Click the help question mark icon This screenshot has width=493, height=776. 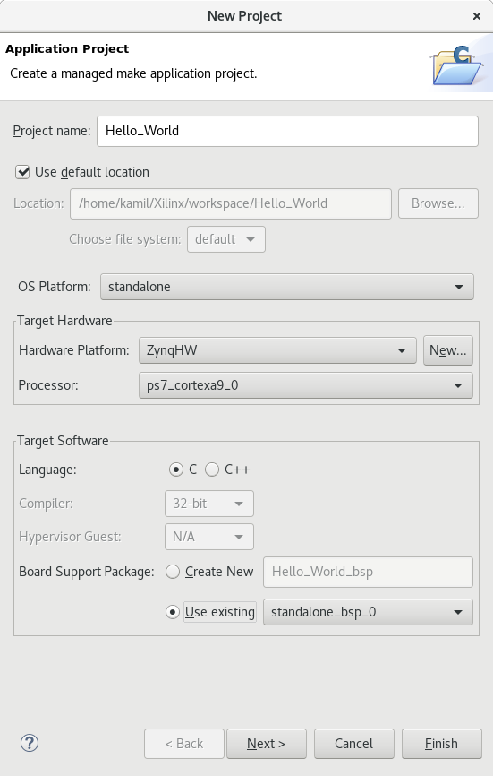[x=30, y=743]
